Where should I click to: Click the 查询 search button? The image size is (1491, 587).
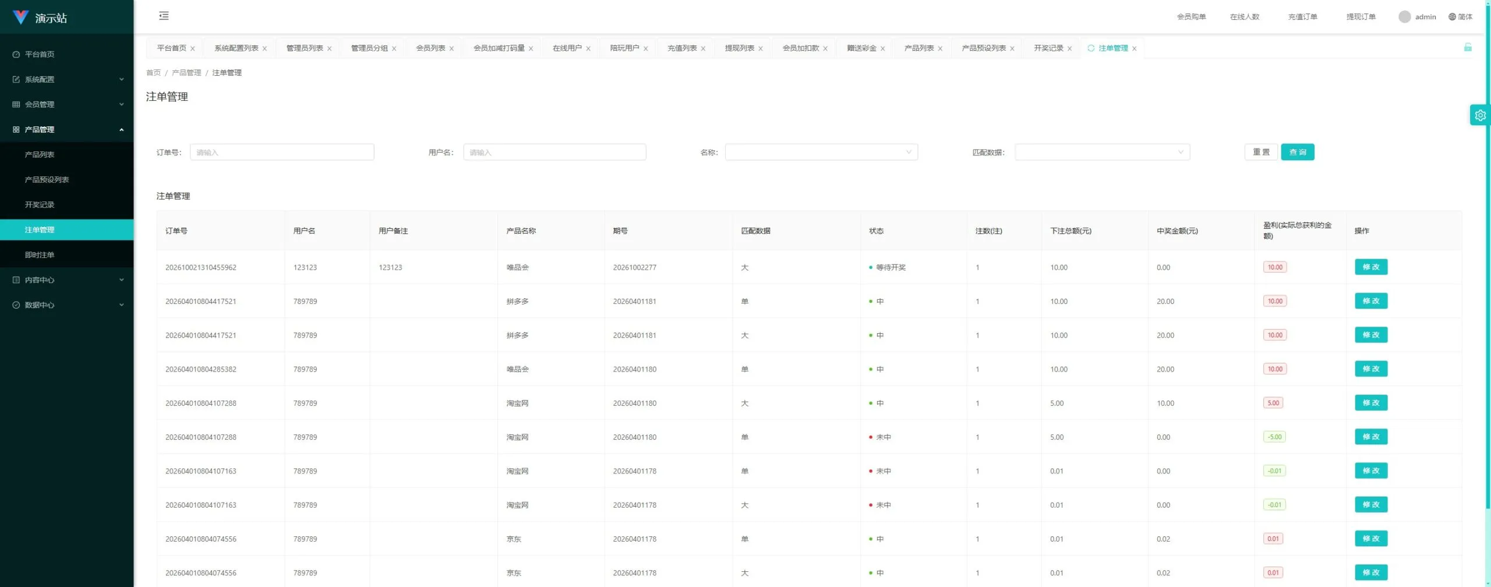pyautogui.click(x=1298, y=152)
